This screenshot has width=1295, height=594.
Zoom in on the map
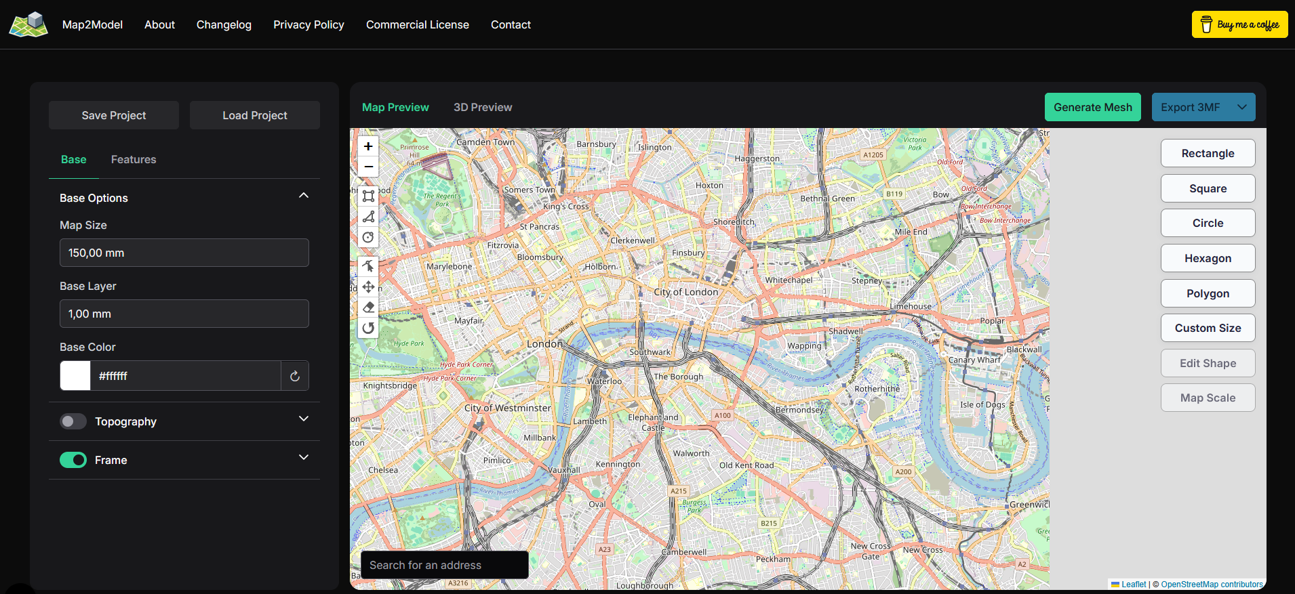coord(368,146)
